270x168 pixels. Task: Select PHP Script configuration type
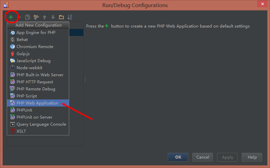(38, 96)
